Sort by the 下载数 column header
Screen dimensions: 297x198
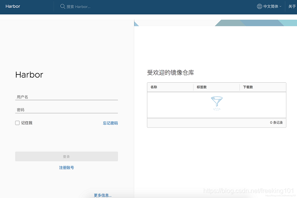pos(248,87)
